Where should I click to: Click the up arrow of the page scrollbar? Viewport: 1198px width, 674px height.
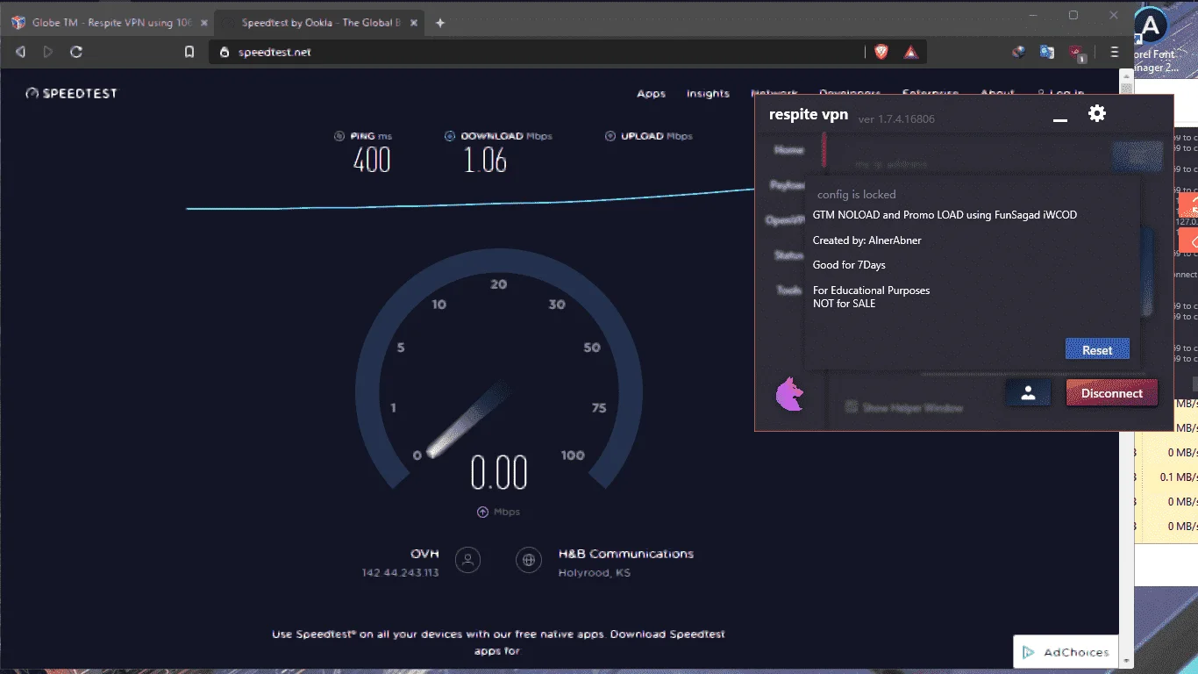point(1128,76)
